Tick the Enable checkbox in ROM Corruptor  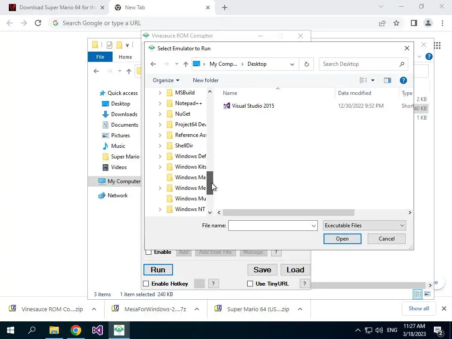click(148, 252)
